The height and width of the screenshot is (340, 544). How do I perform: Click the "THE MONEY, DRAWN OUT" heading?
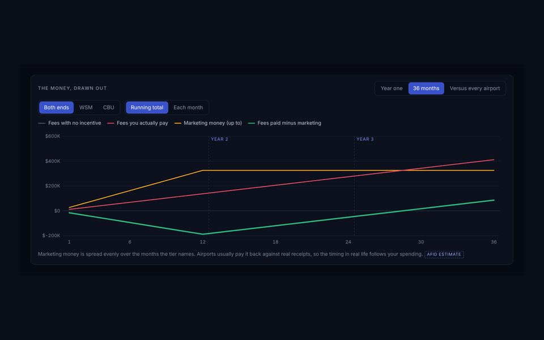[72, 88]
